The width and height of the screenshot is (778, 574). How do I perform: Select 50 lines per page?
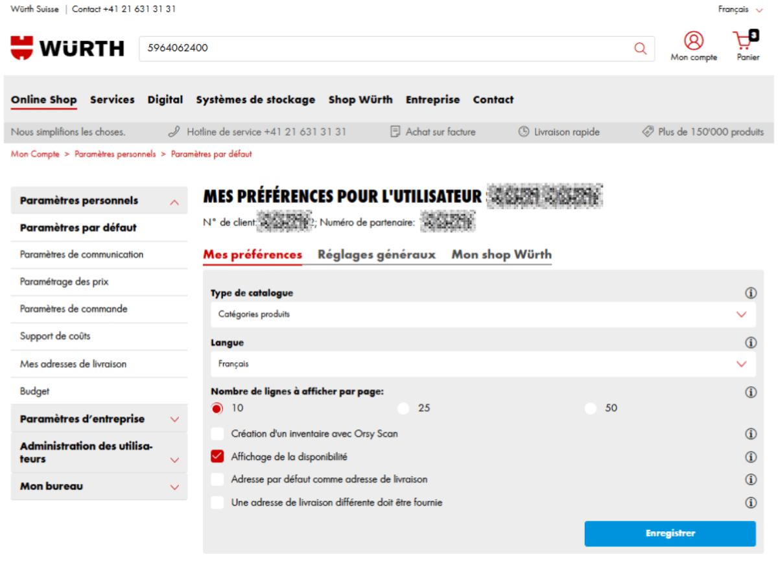[590, 408]
